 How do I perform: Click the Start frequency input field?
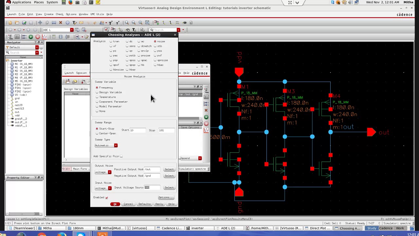138,130
